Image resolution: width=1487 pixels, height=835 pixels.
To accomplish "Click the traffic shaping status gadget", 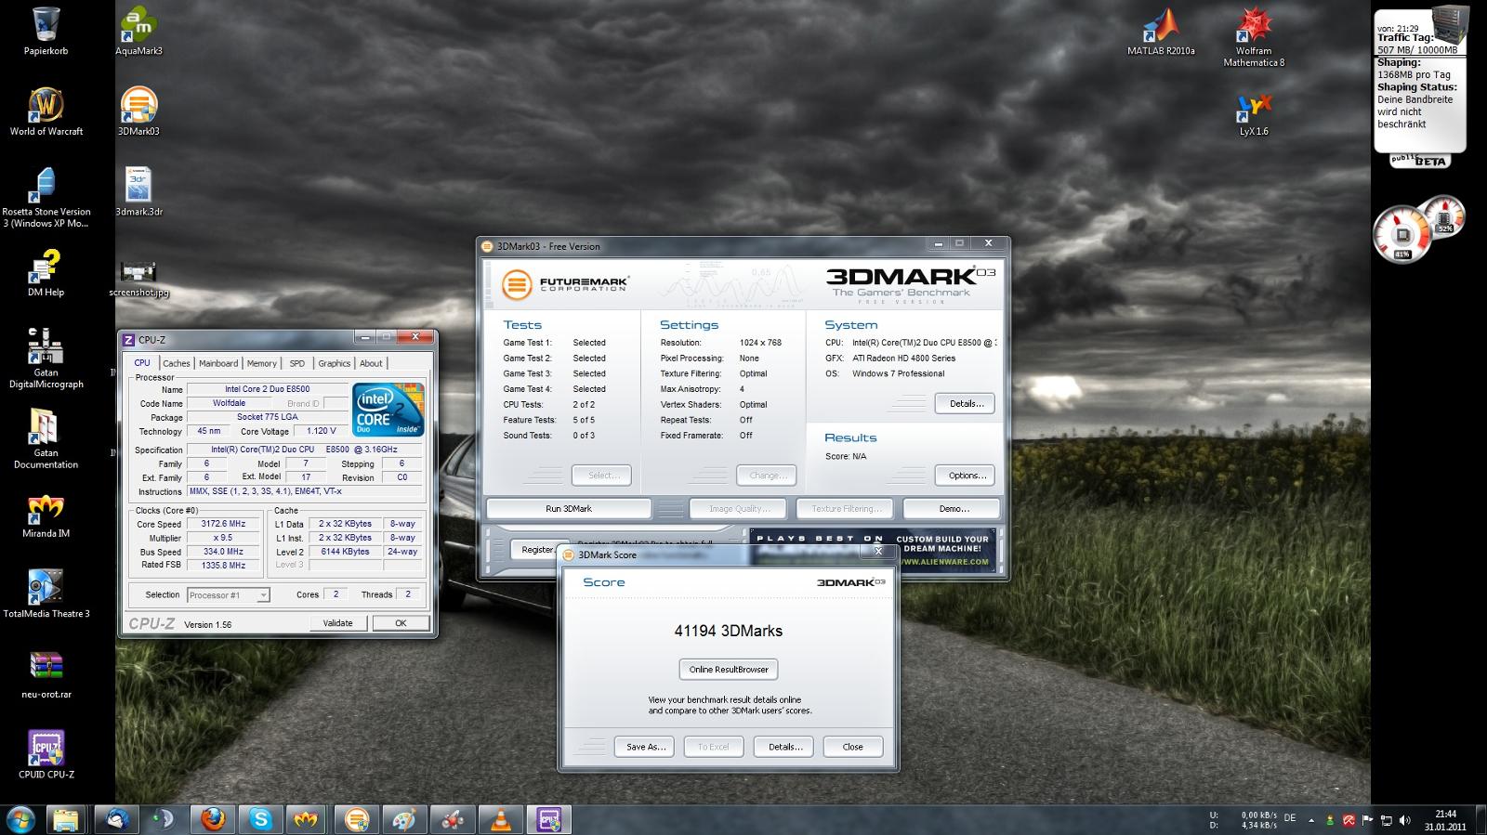I will tap(1420, 86).
